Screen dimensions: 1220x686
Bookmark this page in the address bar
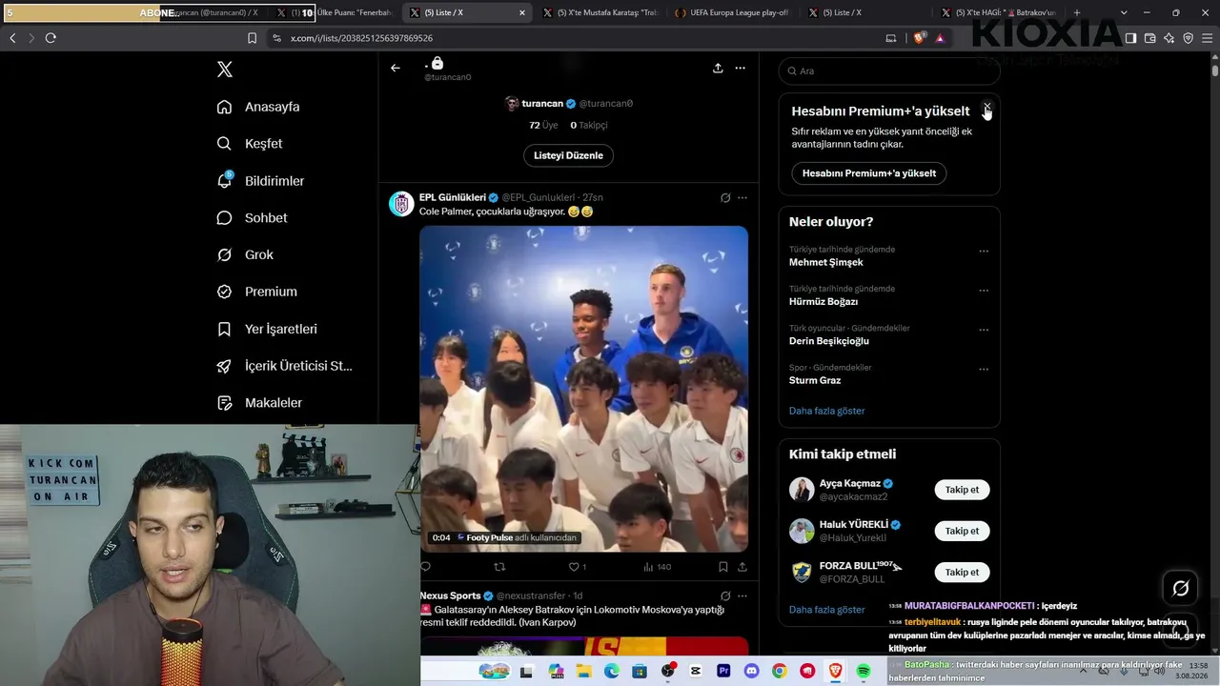(x=252, y=38)
